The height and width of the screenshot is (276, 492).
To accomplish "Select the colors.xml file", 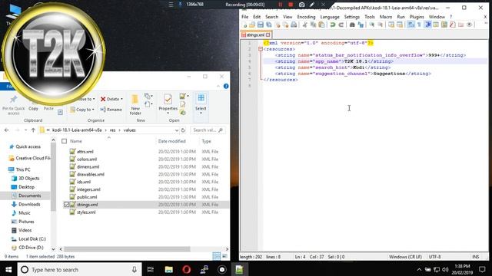I will coord(87,159).
